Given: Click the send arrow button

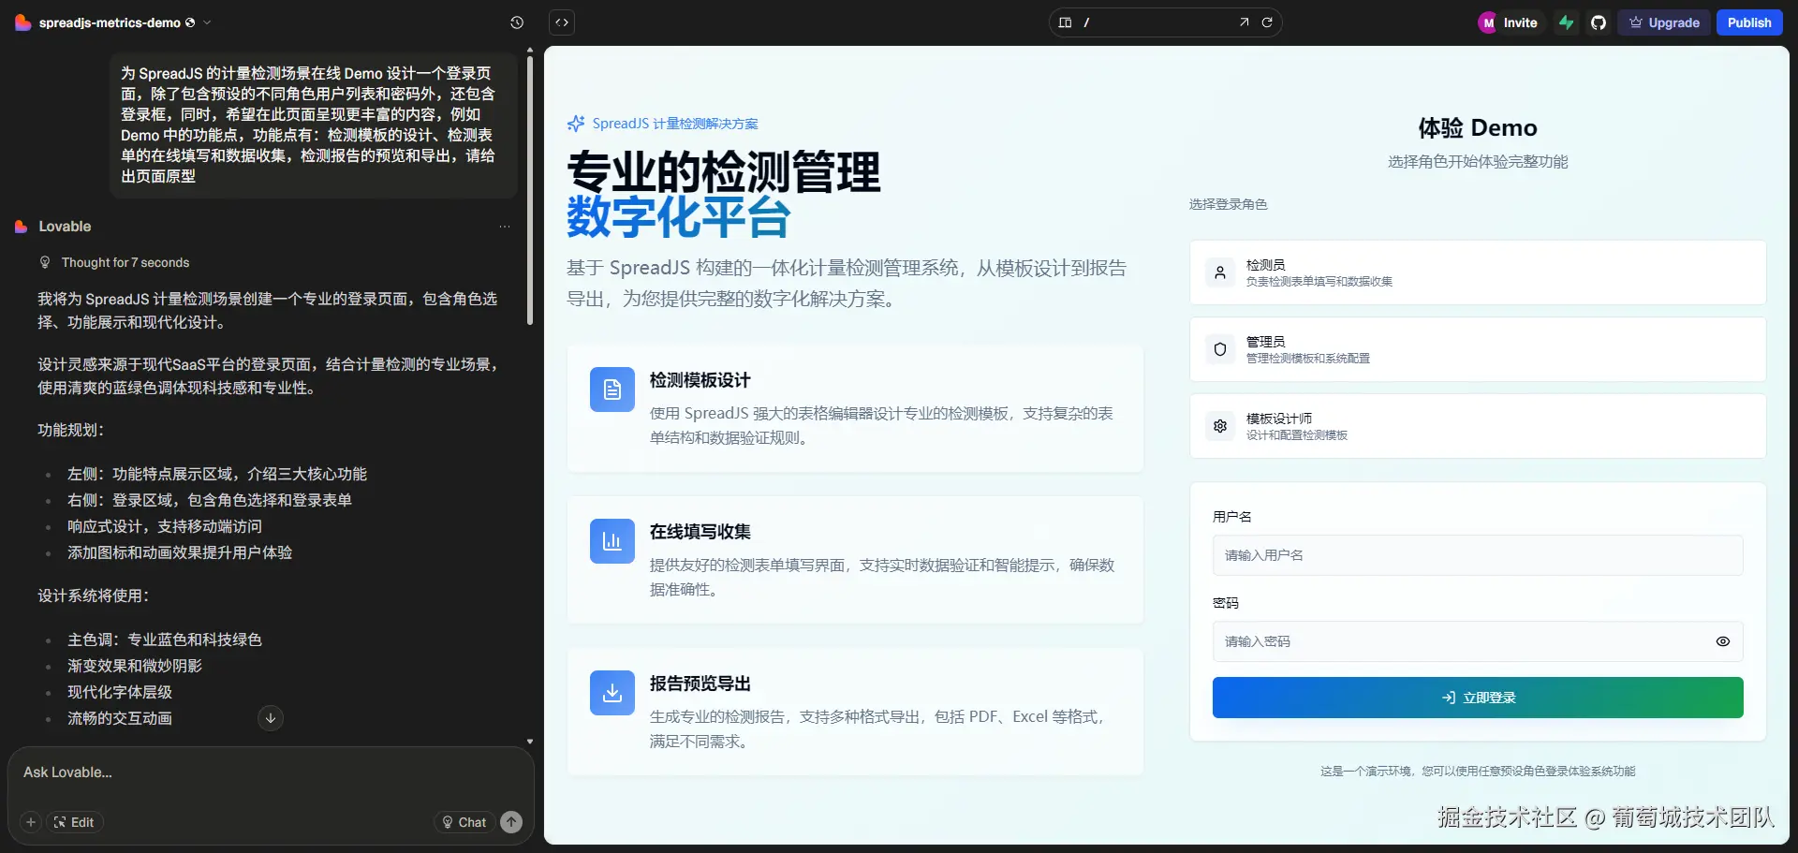Looking at the screenshot, I should [511, 822].
